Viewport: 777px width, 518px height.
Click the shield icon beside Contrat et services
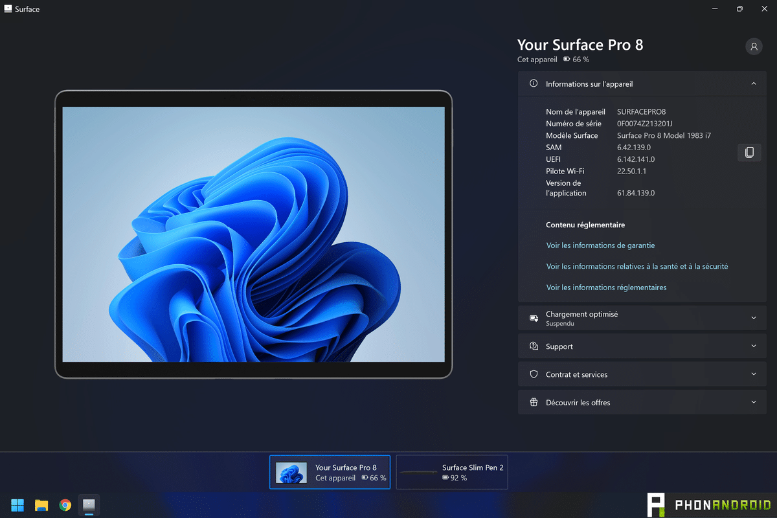(533, 374)
